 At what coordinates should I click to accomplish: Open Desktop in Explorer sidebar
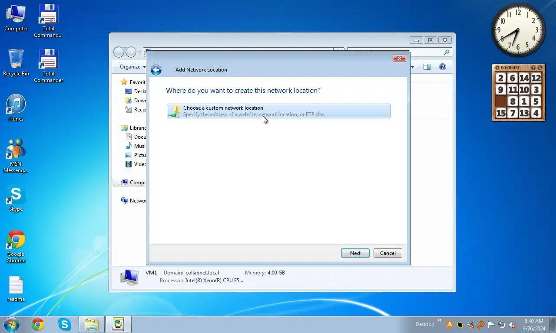136,91
